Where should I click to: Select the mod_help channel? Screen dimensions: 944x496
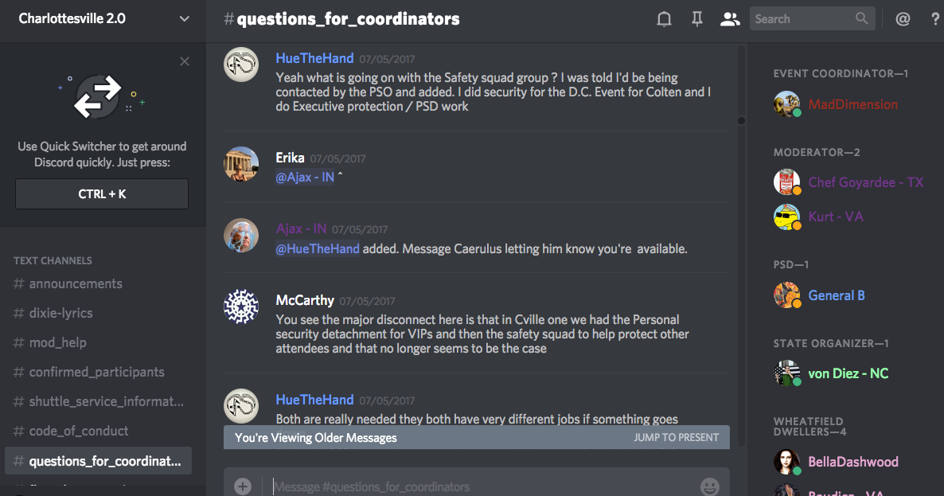(58, 343)
